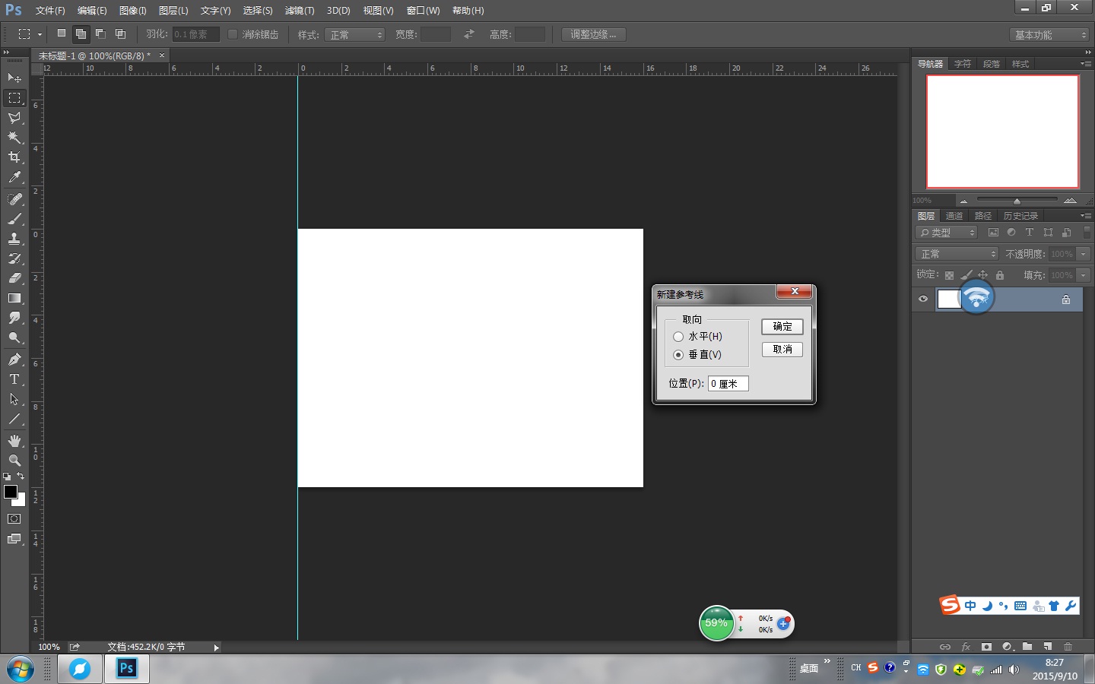
Task: Select the Move tool
Action: [x=14, y=78]
